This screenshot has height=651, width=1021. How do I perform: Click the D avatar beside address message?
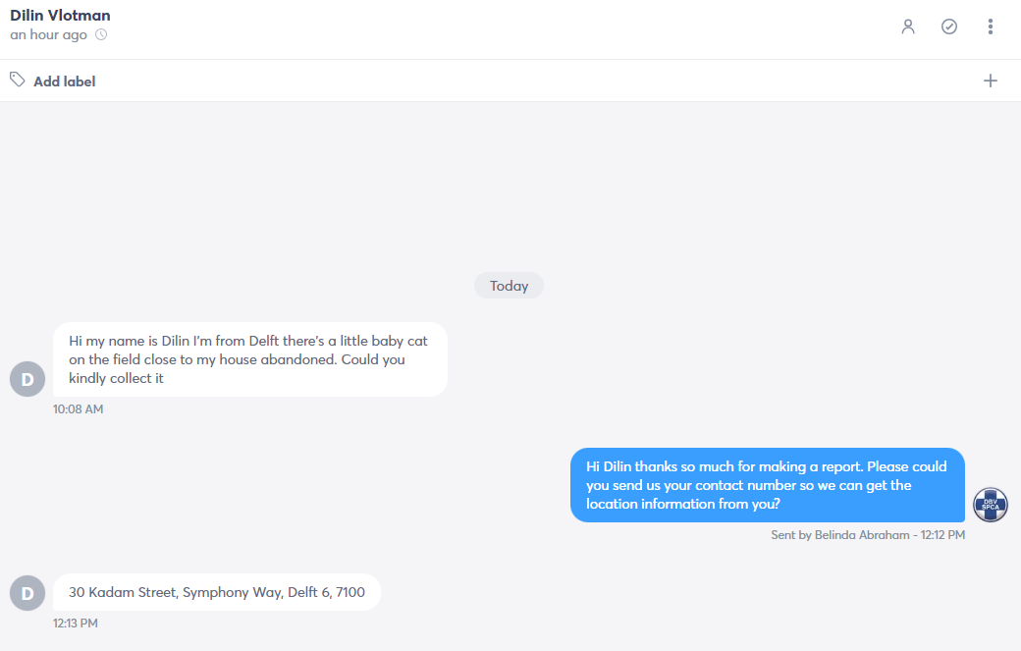pos(27,593)
